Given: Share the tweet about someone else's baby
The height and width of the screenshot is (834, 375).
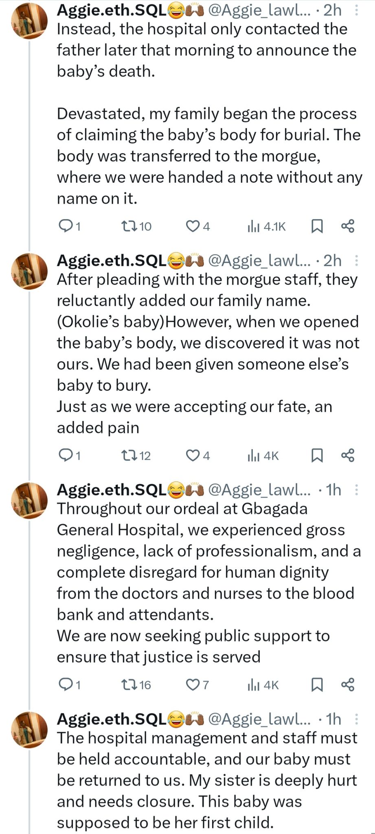Looking at the screenshot, I should tap(348, 455).
